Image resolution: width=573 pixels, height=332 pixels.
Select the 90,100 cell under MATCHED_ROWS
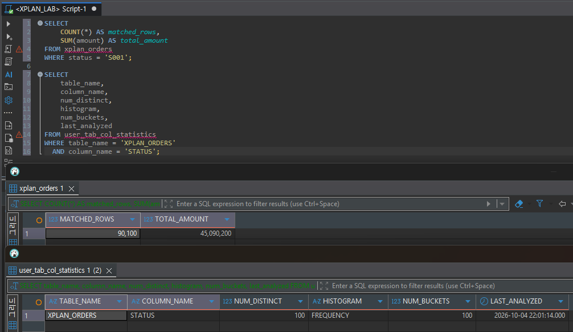pos(93,233)
